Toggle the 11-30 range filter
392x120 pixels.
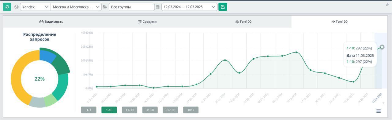129,110
